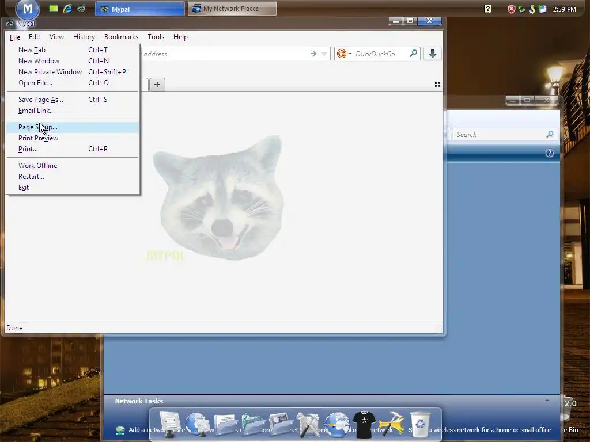
Task: Click Restart in File menu
Action: (x=73, y=176)
